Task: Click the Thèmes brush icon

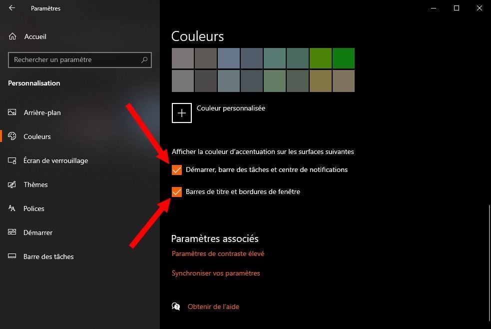Action: click(x=12, y=184)
